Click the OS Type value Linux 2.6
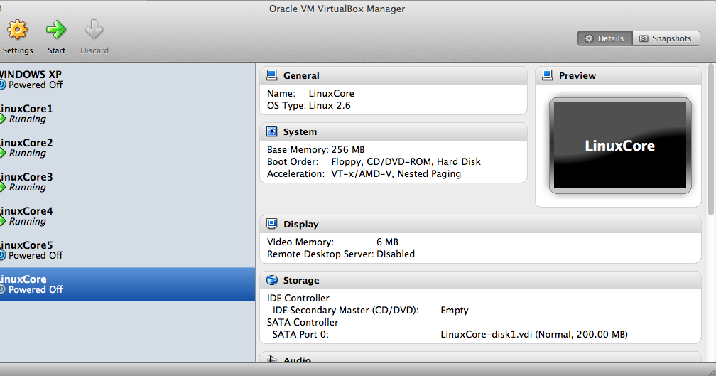 point(330,105)
